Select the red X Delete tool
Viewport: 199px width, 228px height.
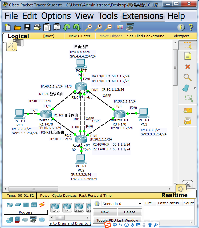pyautogui.click(x=188, y=67)
